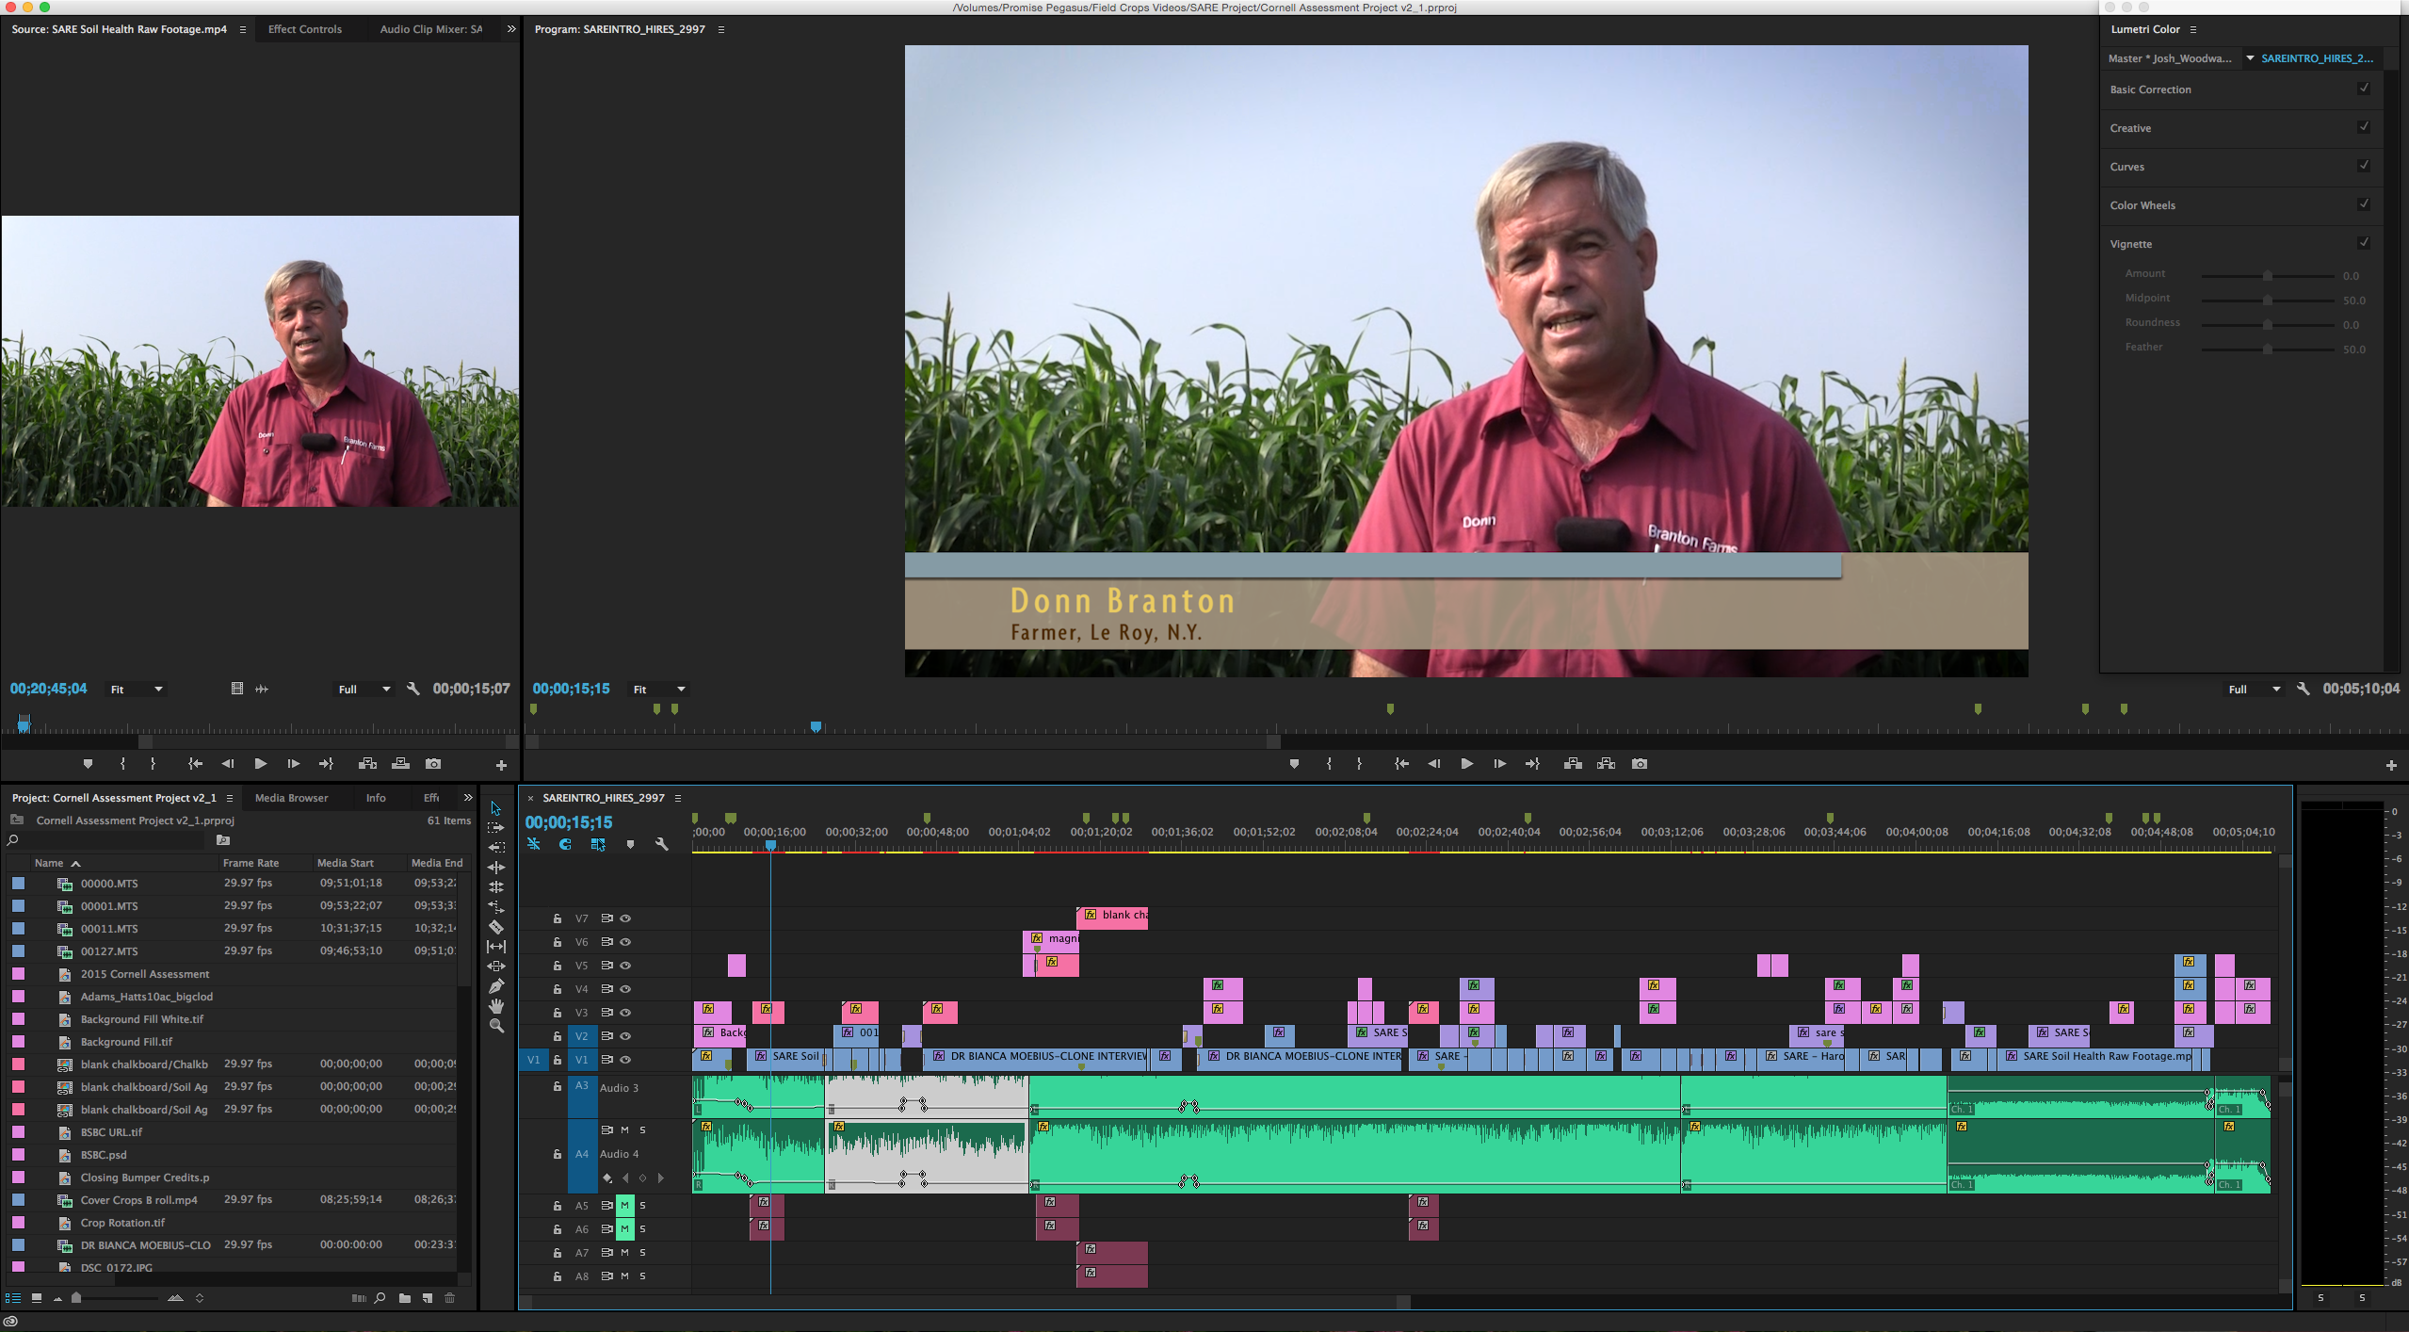
Task: Select the Pen tool
Action: coord(495,986)
